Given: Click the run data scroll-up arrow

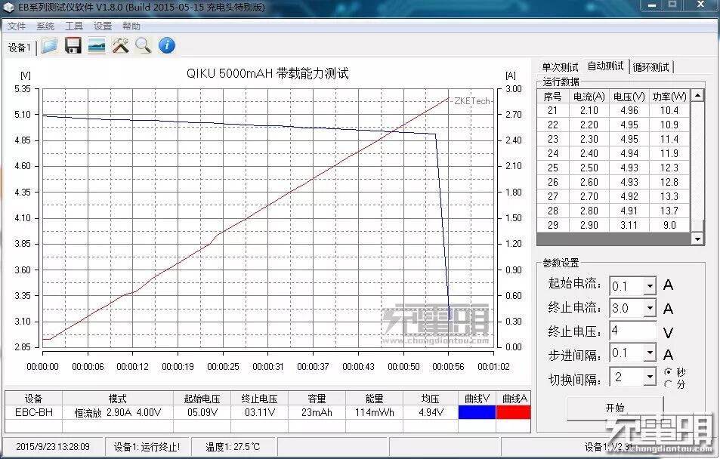Looking at the screenshot, I should point(697,95).
